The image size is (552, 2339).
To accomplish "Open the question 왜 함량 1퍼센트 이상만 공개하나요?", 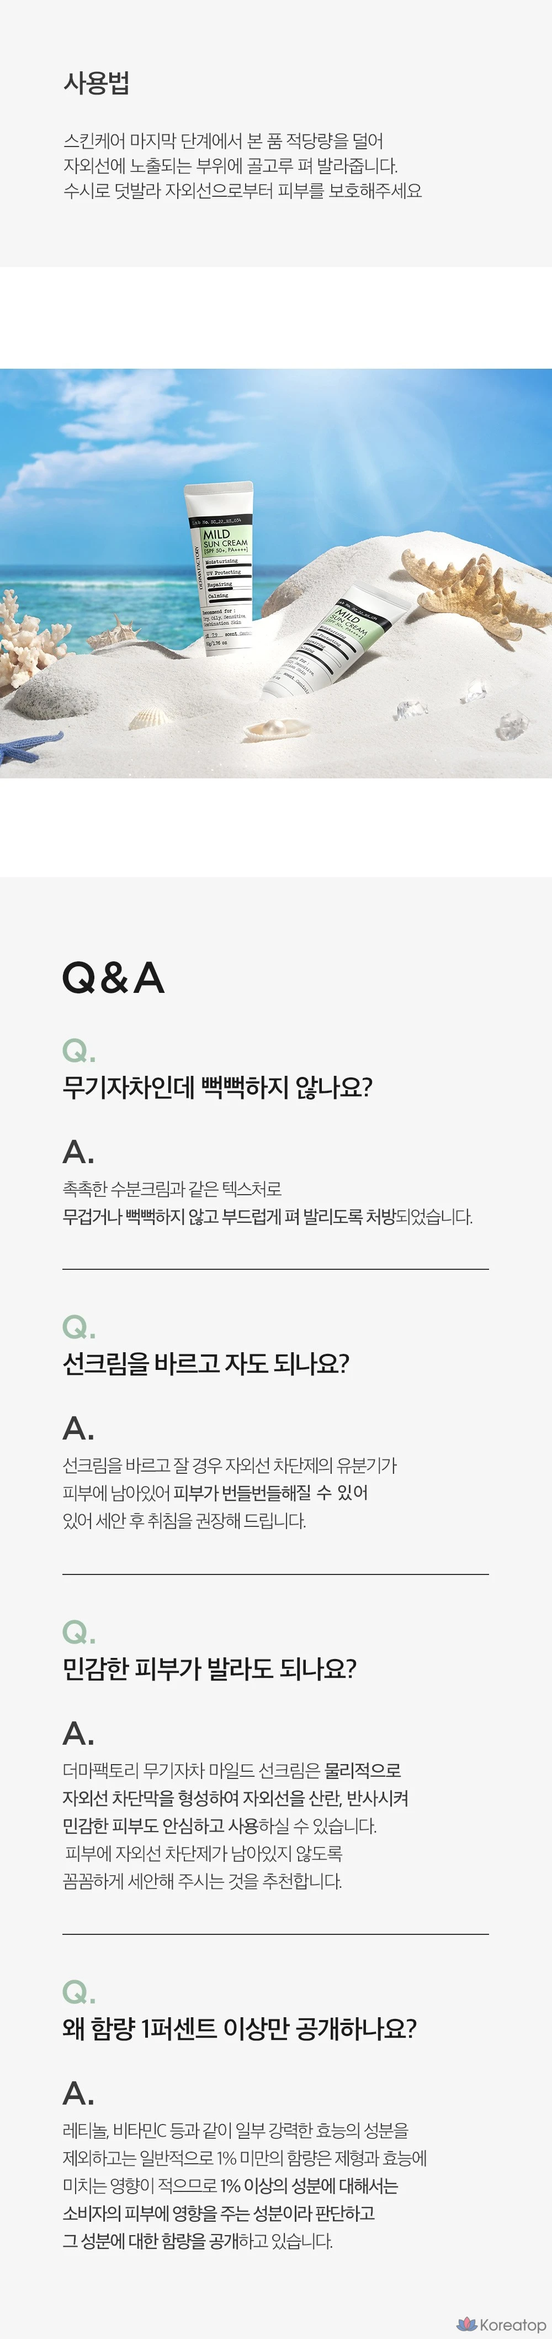I will point(239,2028).
